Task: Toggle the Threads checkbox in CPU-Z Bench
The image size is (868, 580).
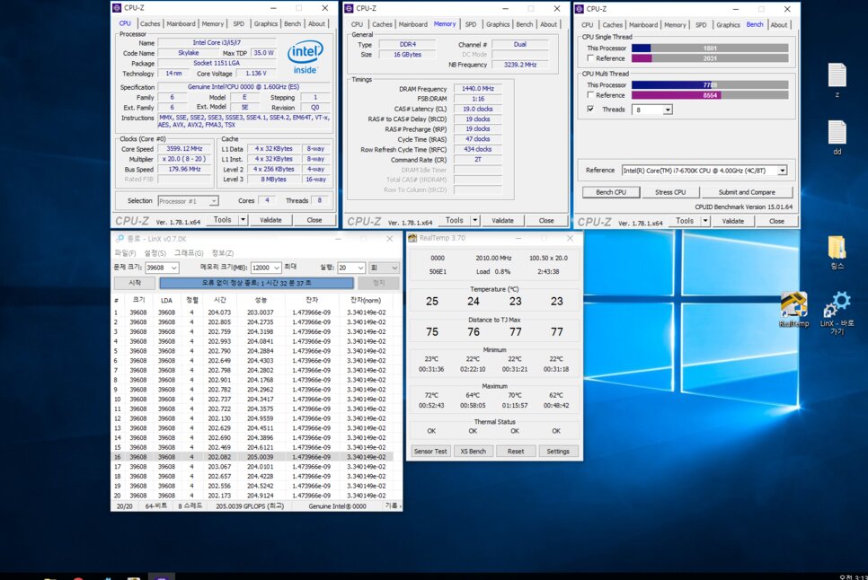Action: [x=590, y=109]
